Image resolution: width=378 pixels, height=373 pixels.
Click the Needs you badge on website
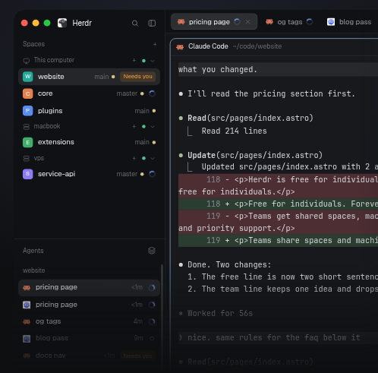click(138, 77)
